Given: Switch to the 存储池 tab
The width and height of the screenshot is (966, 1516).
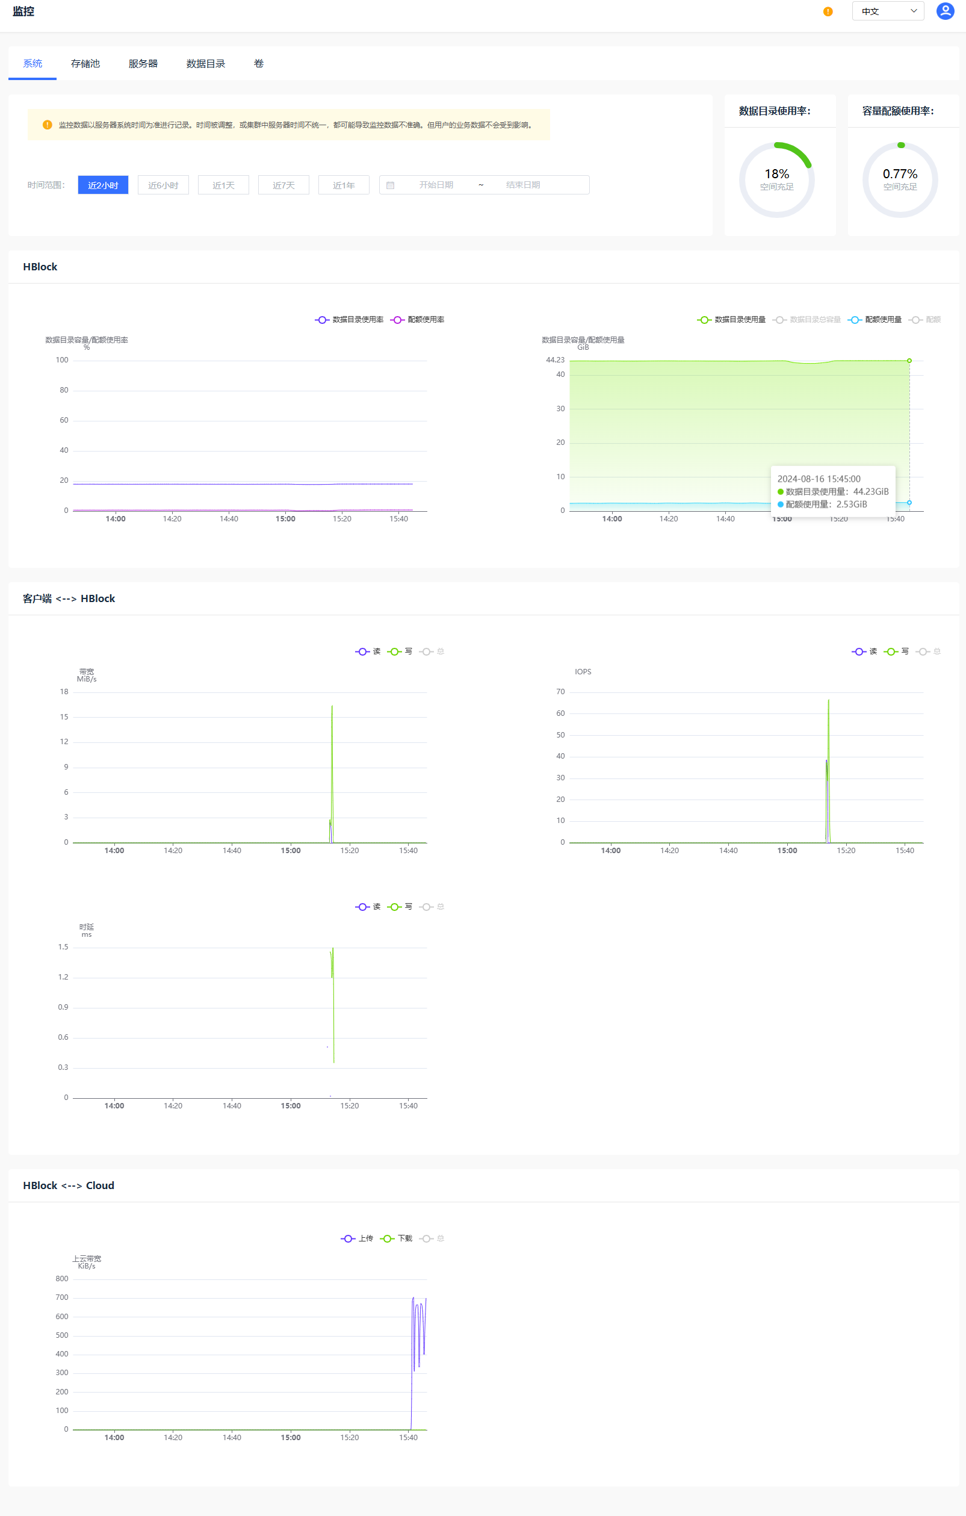Looking at the screenshot, I should click(x=85, y=63).
